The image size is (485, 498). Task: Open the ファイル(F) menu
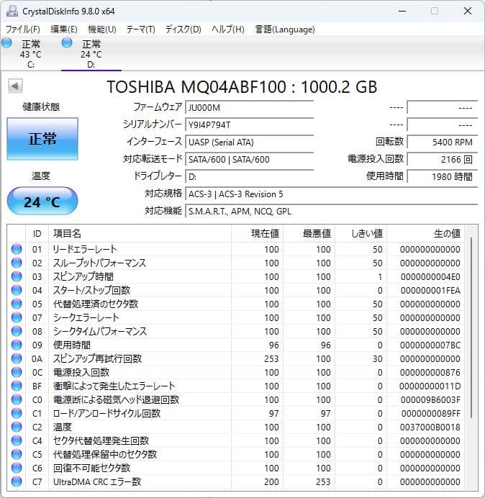click(23, 30)
